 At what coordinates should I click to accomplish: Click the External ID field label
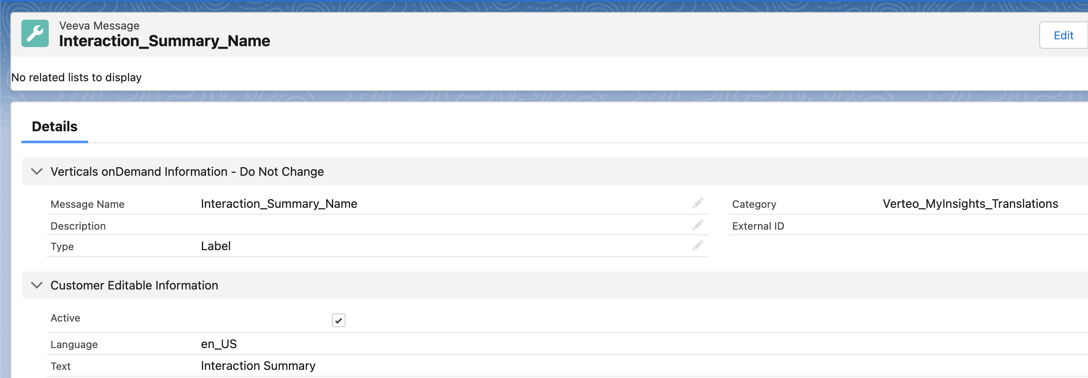(x=758, y=226)
